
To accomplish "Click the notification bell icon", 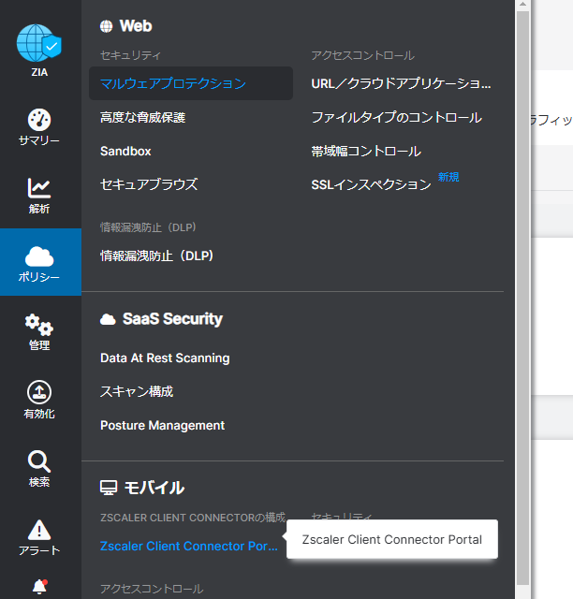I will (39, 587).
